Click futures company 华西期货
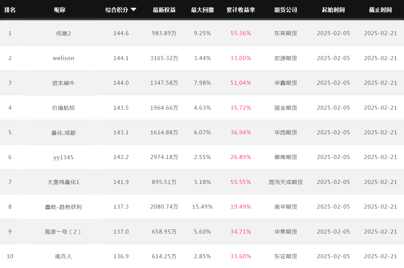Screen dimensions: 404x268 point(286,132)
